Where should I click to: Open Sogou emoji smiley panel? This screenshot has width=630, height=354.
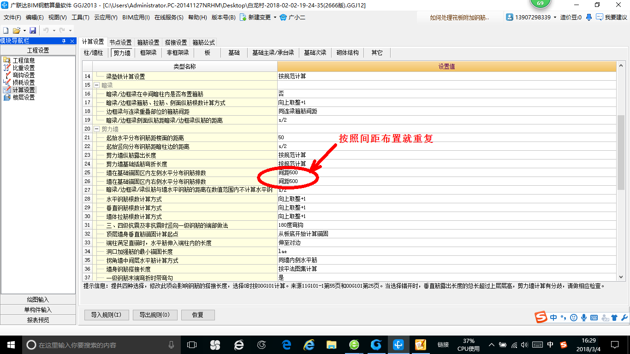point(574,318)
